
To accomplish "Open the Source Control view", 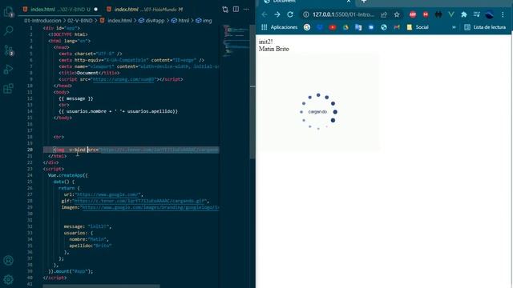I will point(8,50).
